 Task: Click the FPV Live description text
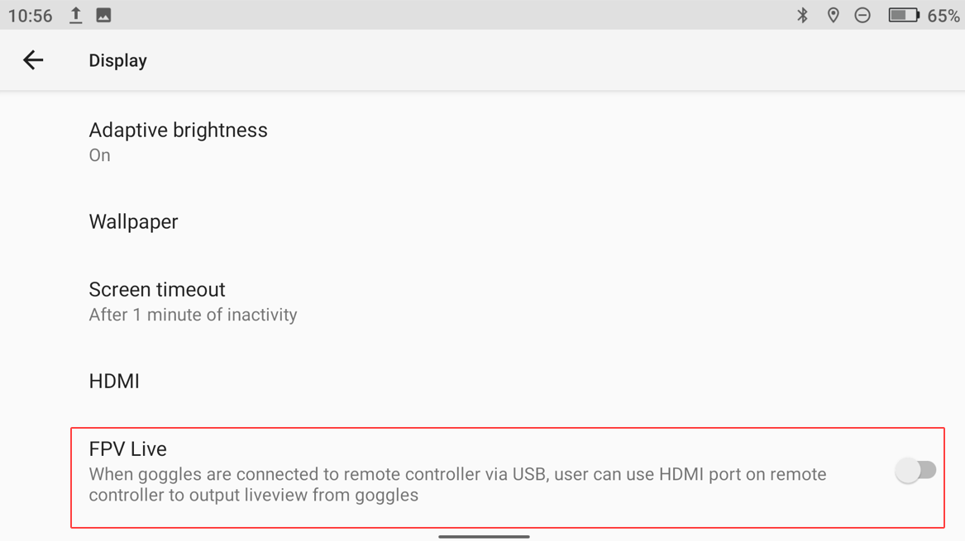pyautogui.click(x=456, y=485)
